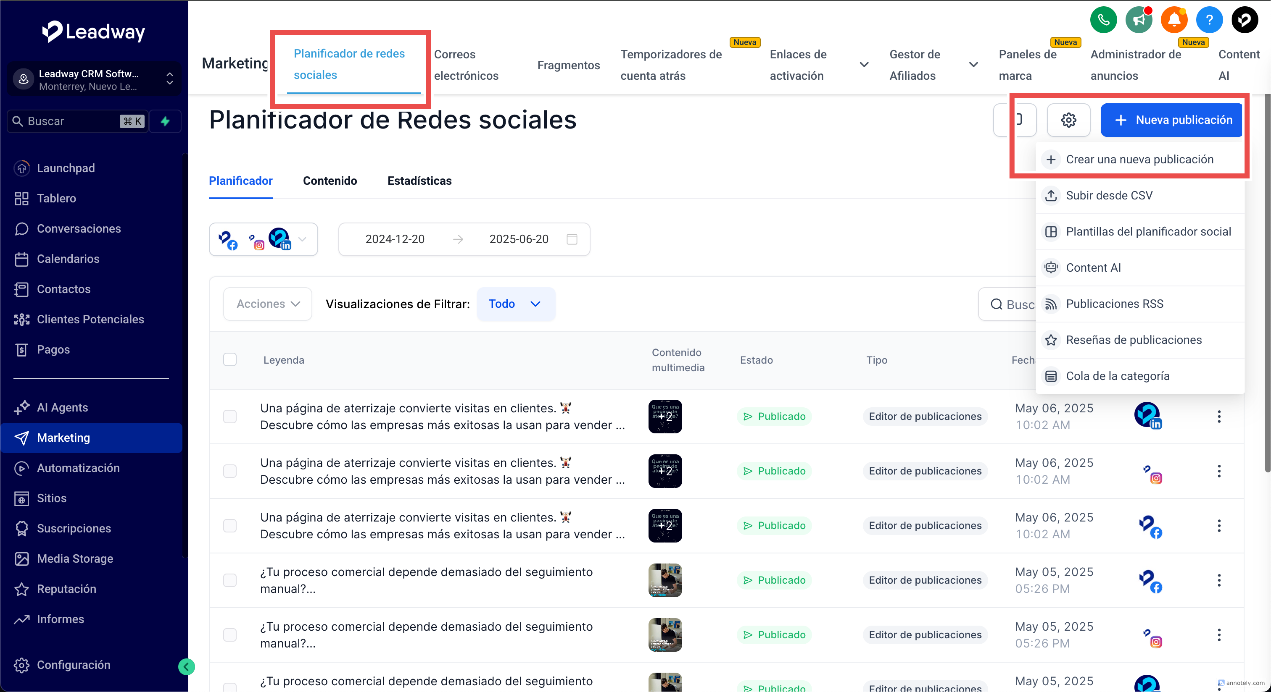Tick checkbox for first seguimiento manual post
The width and height of the screenshot is (1271, 692).
coord(230,580)
